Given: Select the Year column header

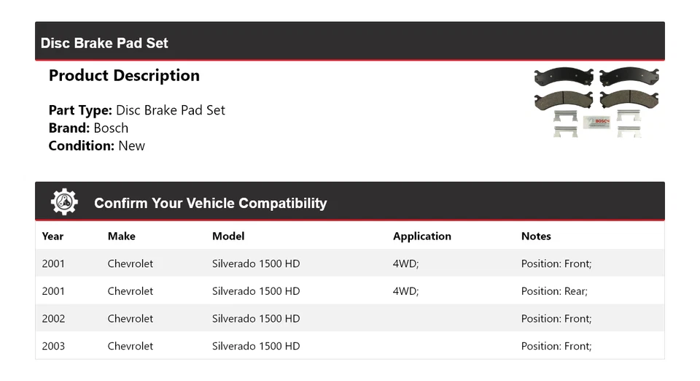Looking at the screenshot, I should [52, 236].
